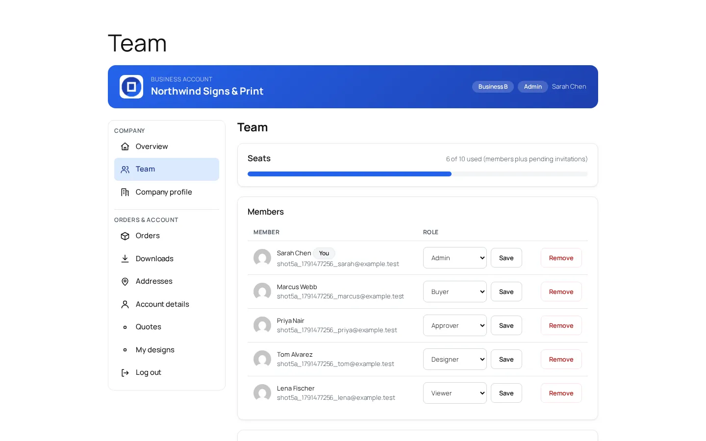Click the Business B badge in header
706x441 pixels.
[493, 87]
